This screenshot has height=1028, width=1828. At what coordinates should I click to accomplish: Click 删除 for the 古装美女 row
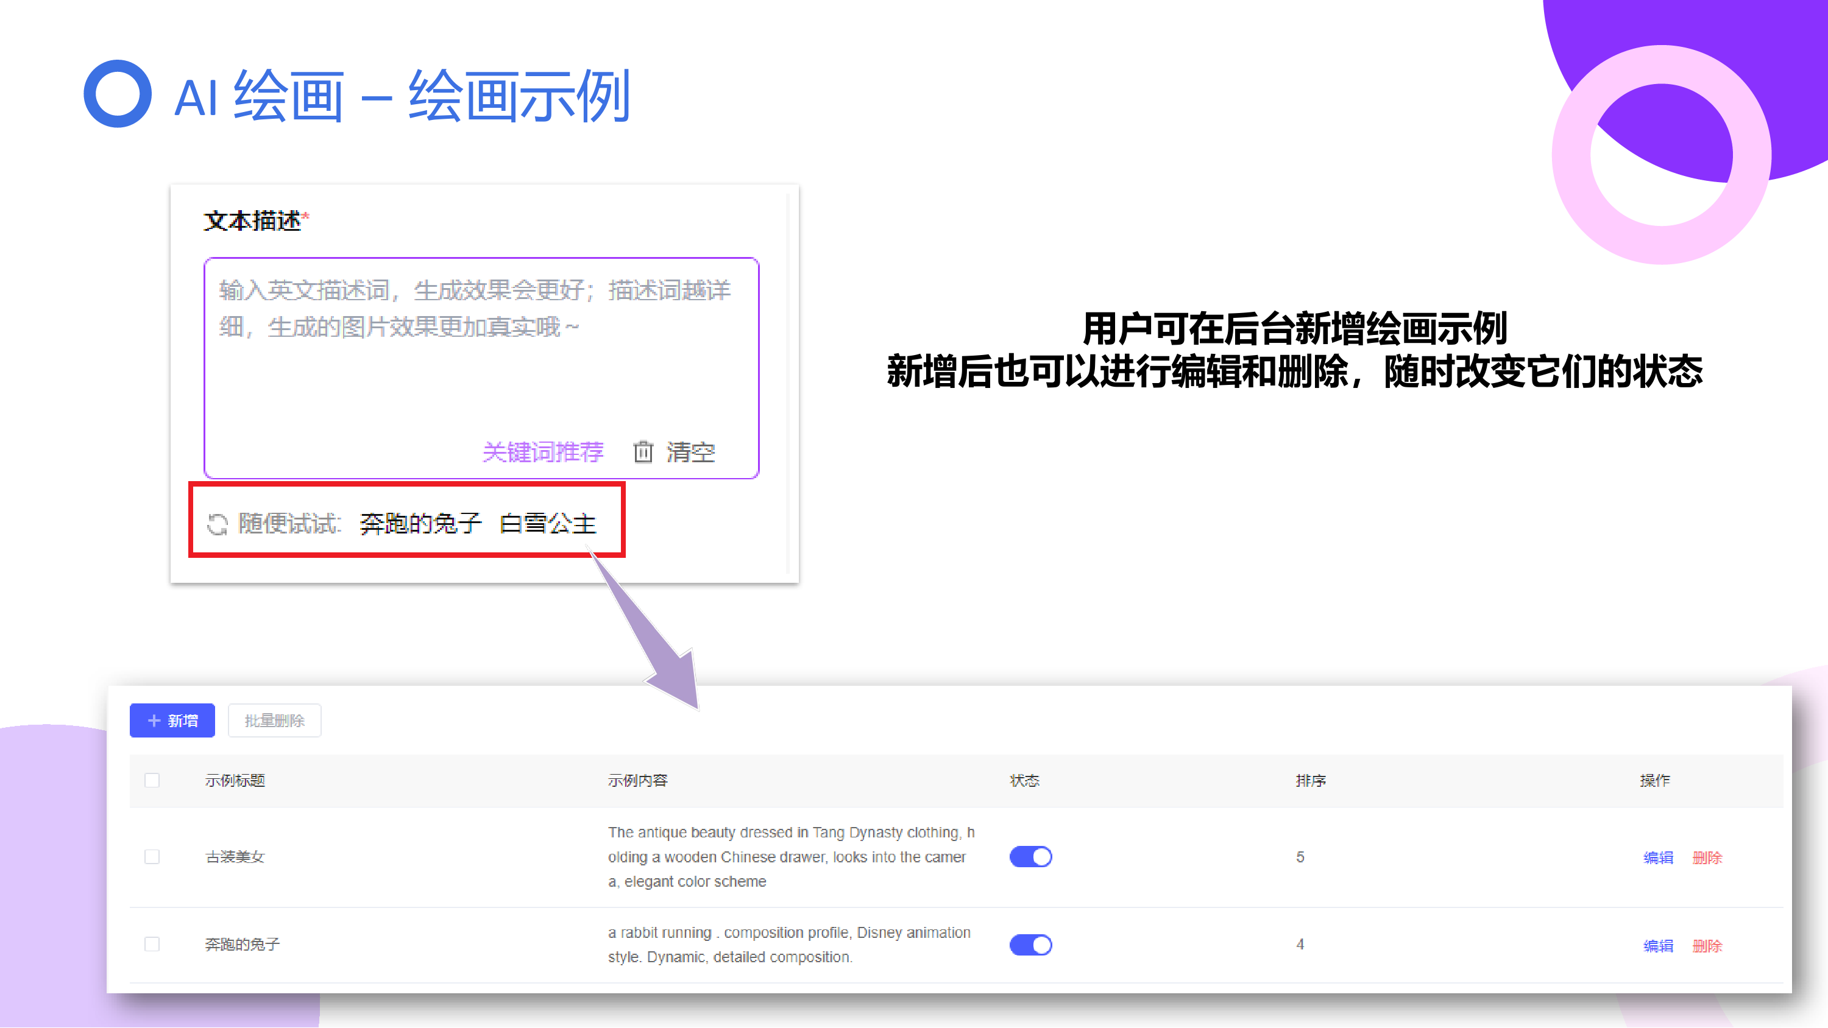1707,857
